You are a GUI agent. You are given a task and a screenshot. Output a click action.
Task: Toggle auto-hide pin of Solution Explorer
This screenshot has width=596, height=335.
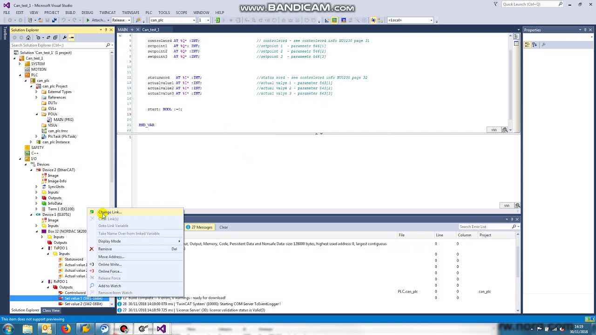click(106, 30)
